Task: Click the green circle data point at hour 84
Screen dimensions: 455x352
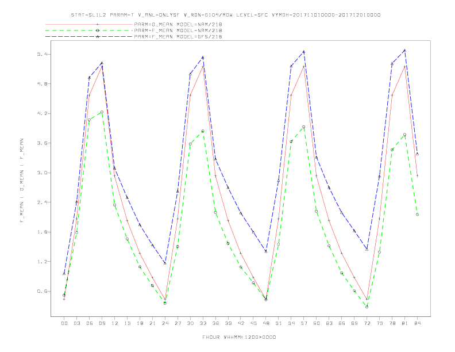Action: (x=417, y=215)
